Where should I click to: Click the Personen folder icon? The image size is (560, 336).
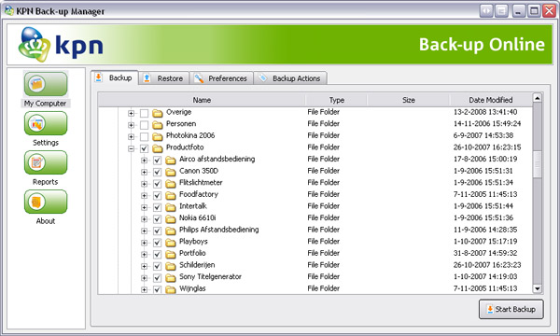[158, 125]
